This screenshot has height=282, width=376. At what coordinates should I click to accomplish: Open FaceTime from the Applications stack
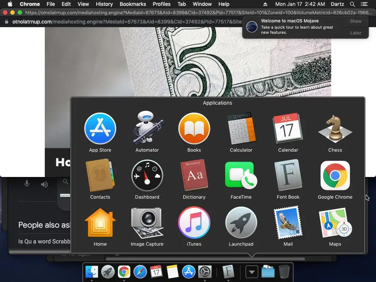[241, 176]
